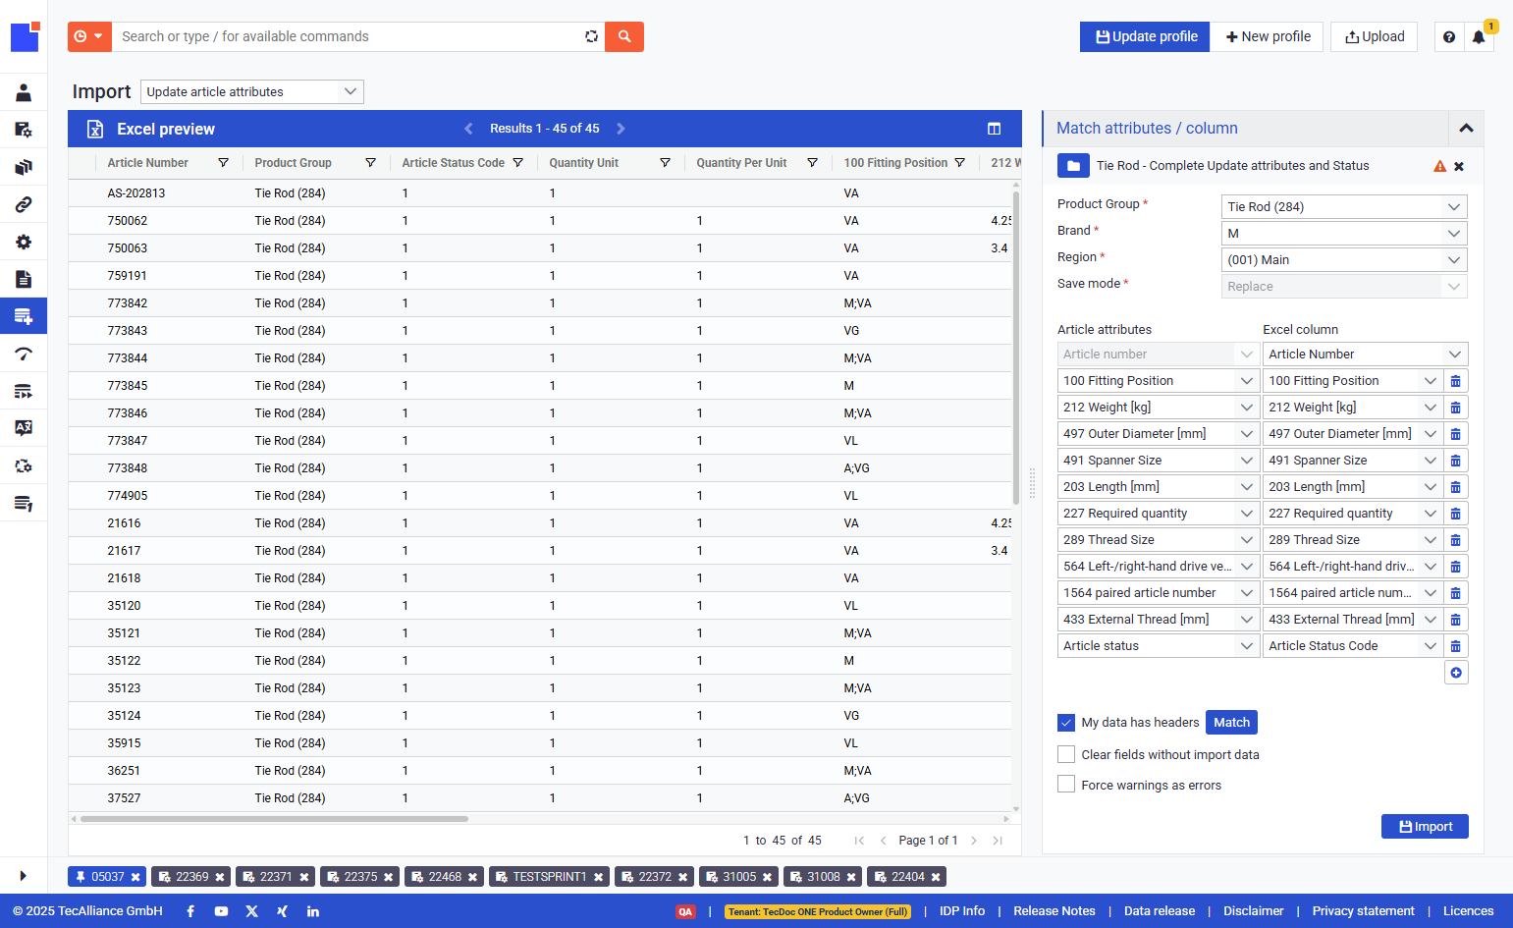Add a new attribute mapping row
The image size is (1513, 928).
point(1456,673)
